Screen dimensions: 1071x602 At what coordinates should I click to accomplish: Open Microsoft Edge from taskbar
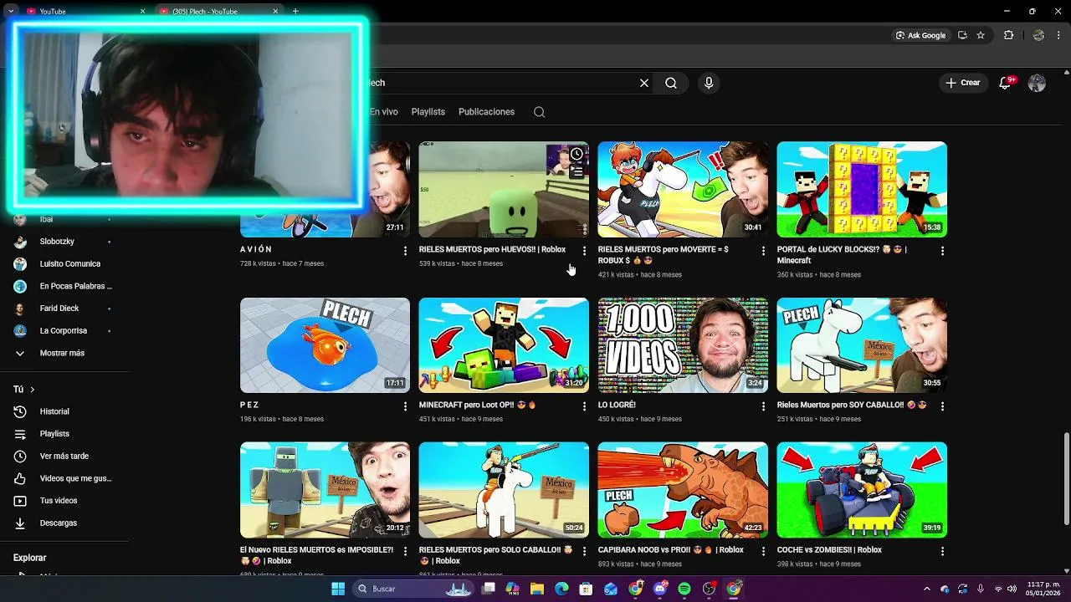coord(561,589)
